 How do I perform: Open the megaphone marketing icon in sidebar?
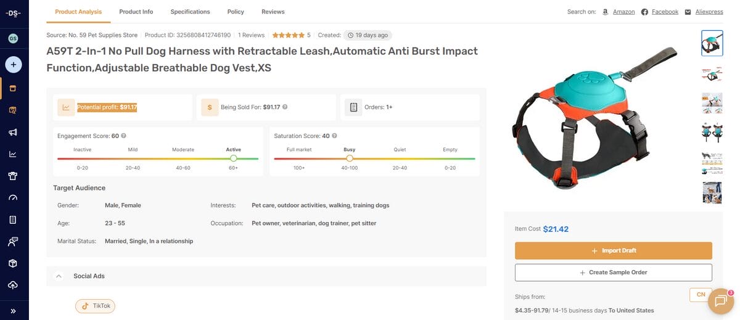[x=13, y=133]
